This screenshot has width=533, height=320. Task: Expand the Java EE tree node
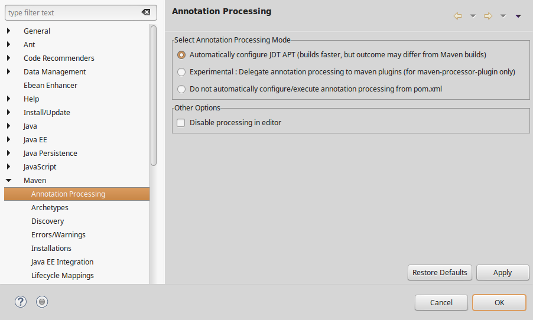(x=8, y=139)
